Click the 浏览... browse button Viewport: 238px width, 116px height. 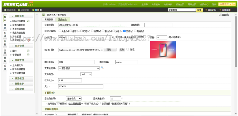click(x=110, y=50)
